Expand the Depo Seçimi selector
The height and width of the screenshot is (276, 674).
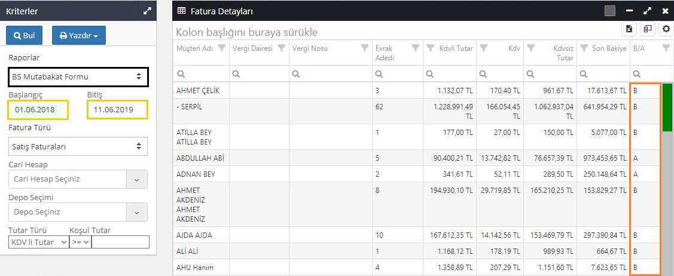[137, 212]
